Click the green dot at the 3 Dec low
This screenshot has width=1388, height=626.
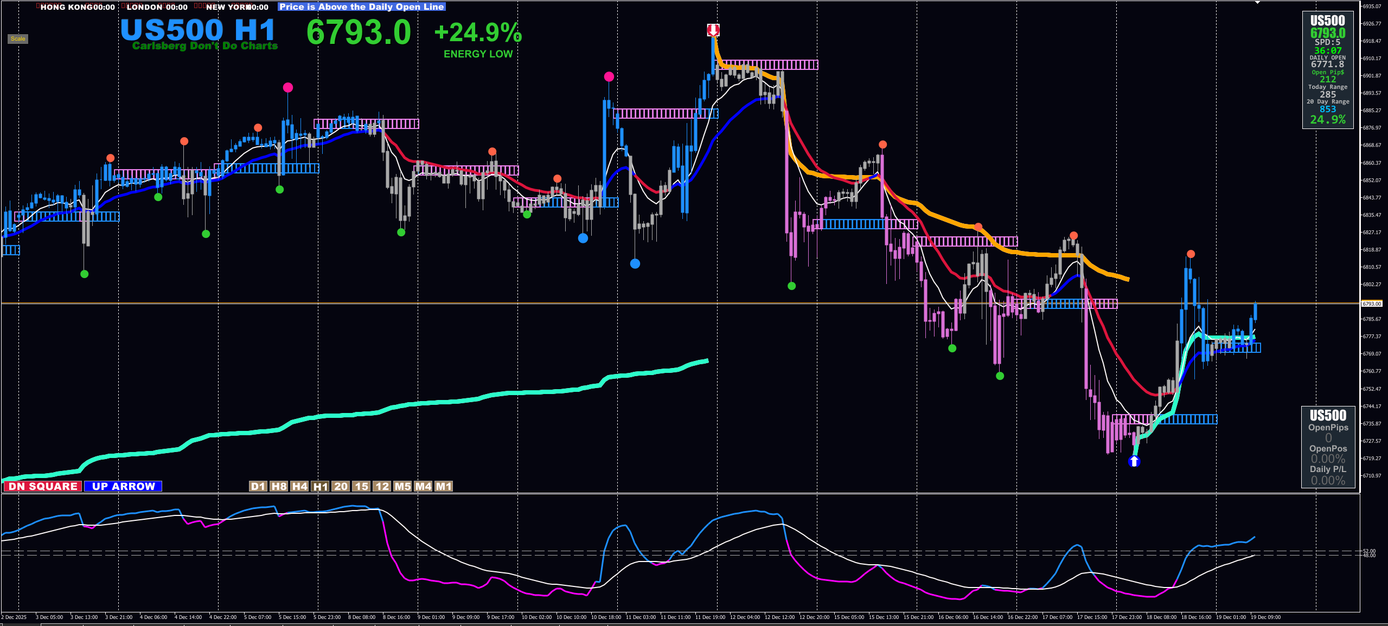[x=84, y=274]
